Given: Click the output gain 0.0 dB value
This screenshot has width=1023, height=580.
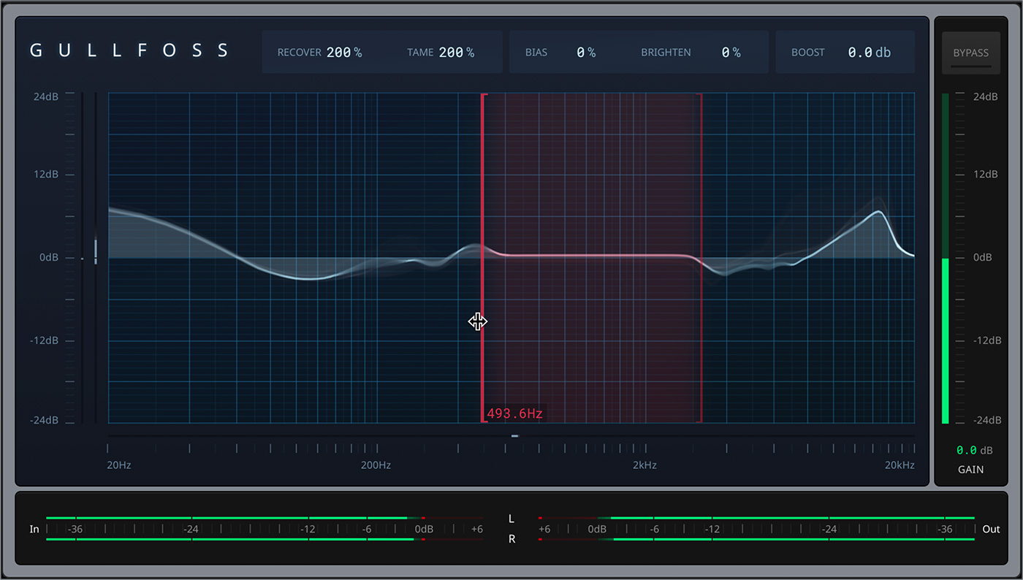Looking at the screenshot, I should (975, 451).
